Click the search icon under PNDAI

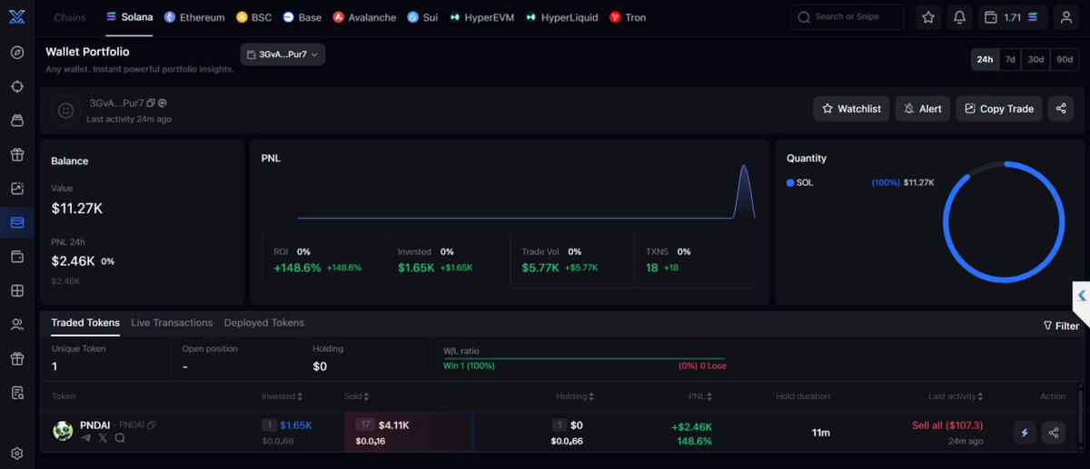click(119, 438)
